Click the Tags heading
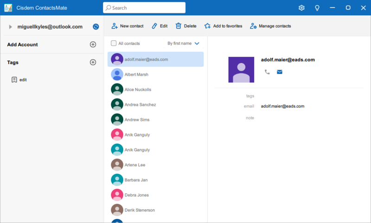The height and width of the screenshot is (223, 371). (x=13, y=62)
